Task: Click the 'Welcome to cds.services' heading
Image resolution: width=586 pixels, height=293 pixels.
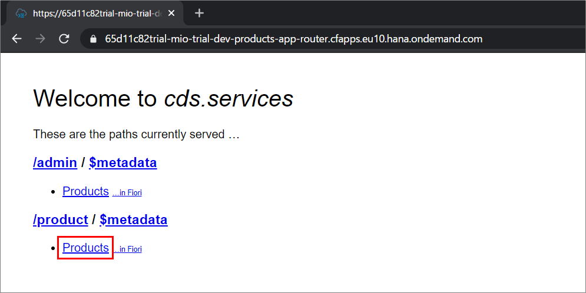Action: click(163, 98)
